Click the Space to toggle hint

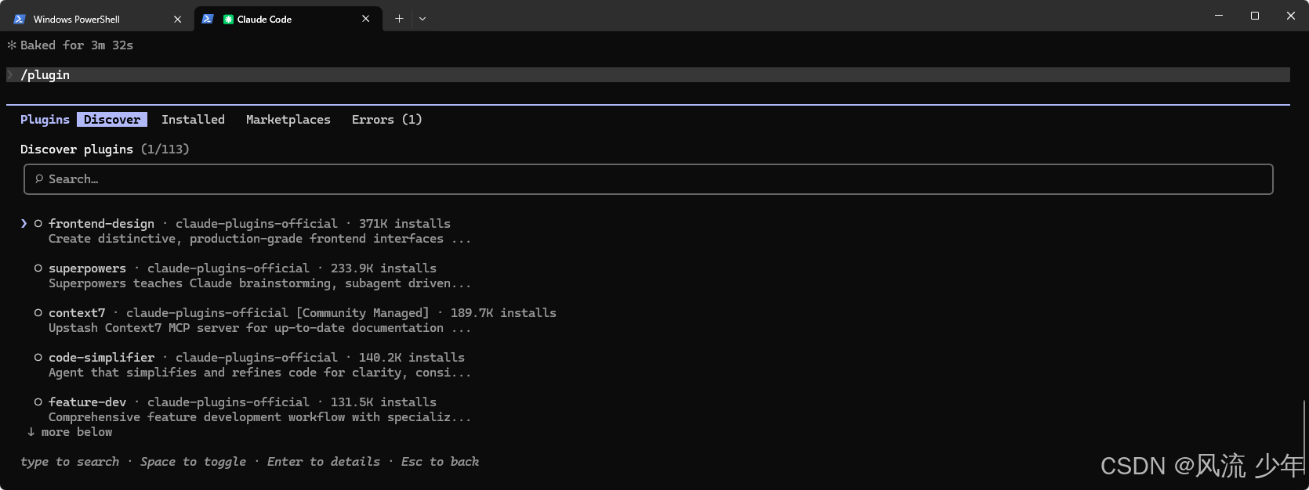[193, 462]
